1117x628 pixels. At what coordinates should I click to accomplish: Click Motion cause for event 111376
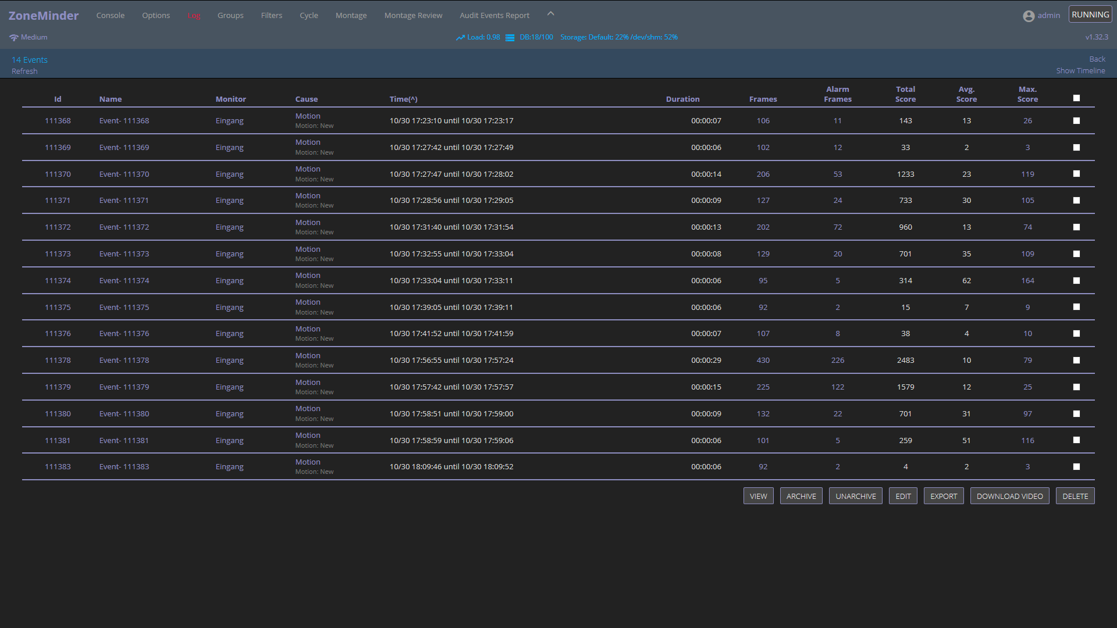pyautogui.click(x=307, y=329)
